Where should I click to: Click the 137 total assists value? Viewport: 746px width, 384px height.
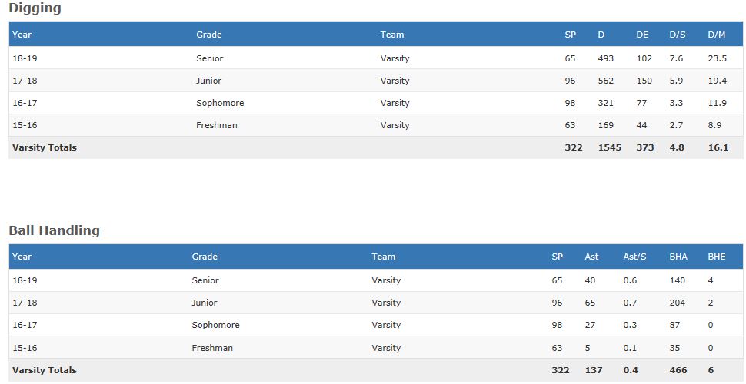coord(594,370)
